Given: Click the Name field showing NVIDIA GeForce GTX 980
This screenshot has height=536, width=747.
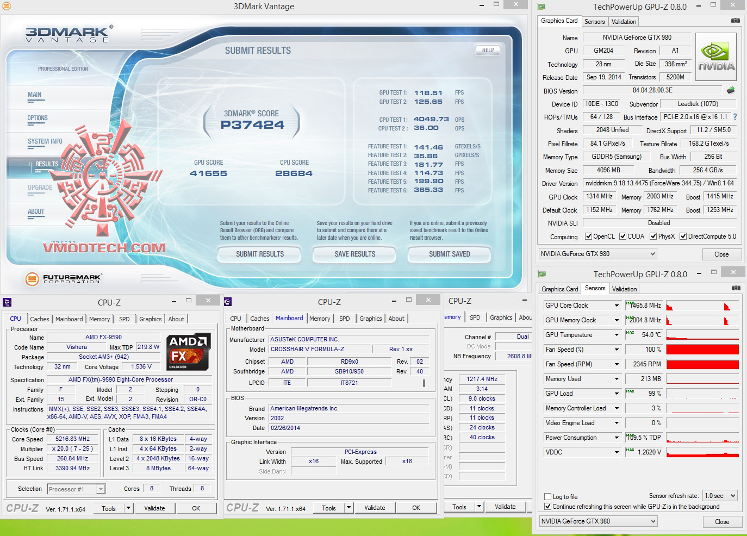Looking at the screenshot, I should (637, 38).
